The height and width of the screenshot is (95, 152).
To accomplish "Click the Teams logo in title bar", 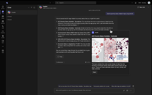I will [x=7, y=3].
